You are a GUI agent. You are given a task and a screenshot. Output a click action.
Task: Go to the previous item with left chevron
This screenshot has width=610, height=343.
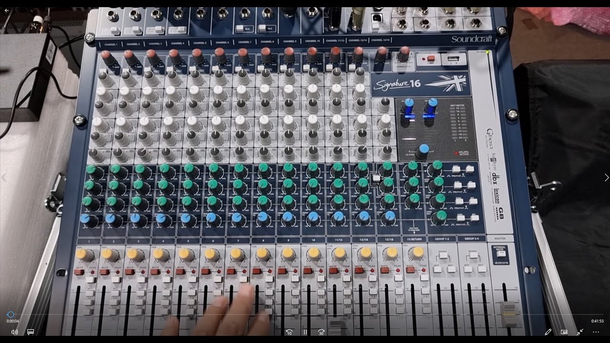[4, 178]
